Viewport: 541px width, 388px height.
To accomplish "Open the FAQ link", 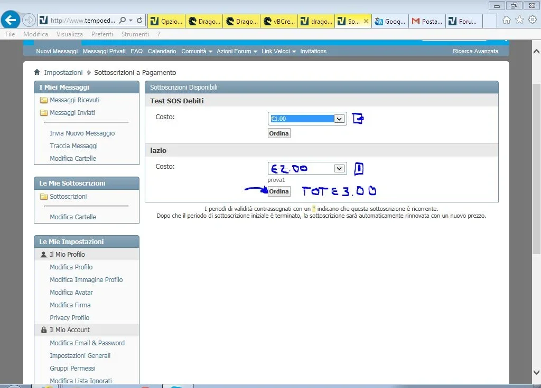I will tap(137, 51).
